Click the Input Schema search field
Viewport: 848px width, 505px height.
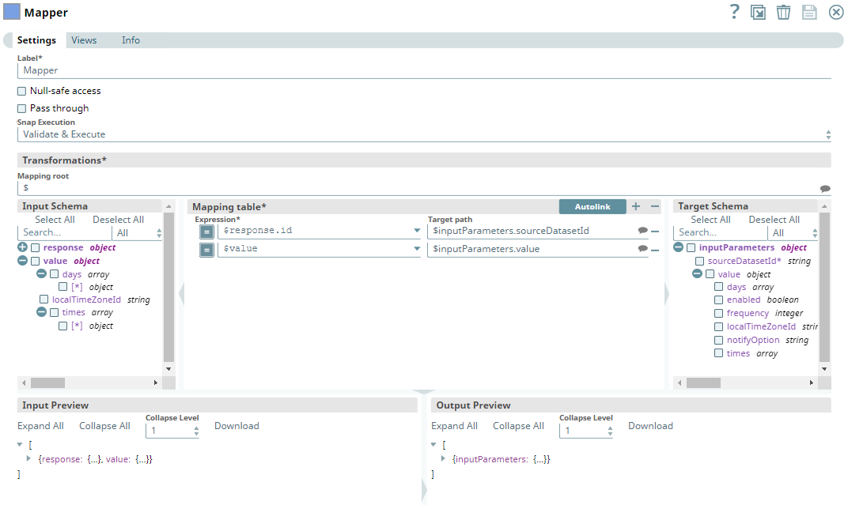(64, 233)
